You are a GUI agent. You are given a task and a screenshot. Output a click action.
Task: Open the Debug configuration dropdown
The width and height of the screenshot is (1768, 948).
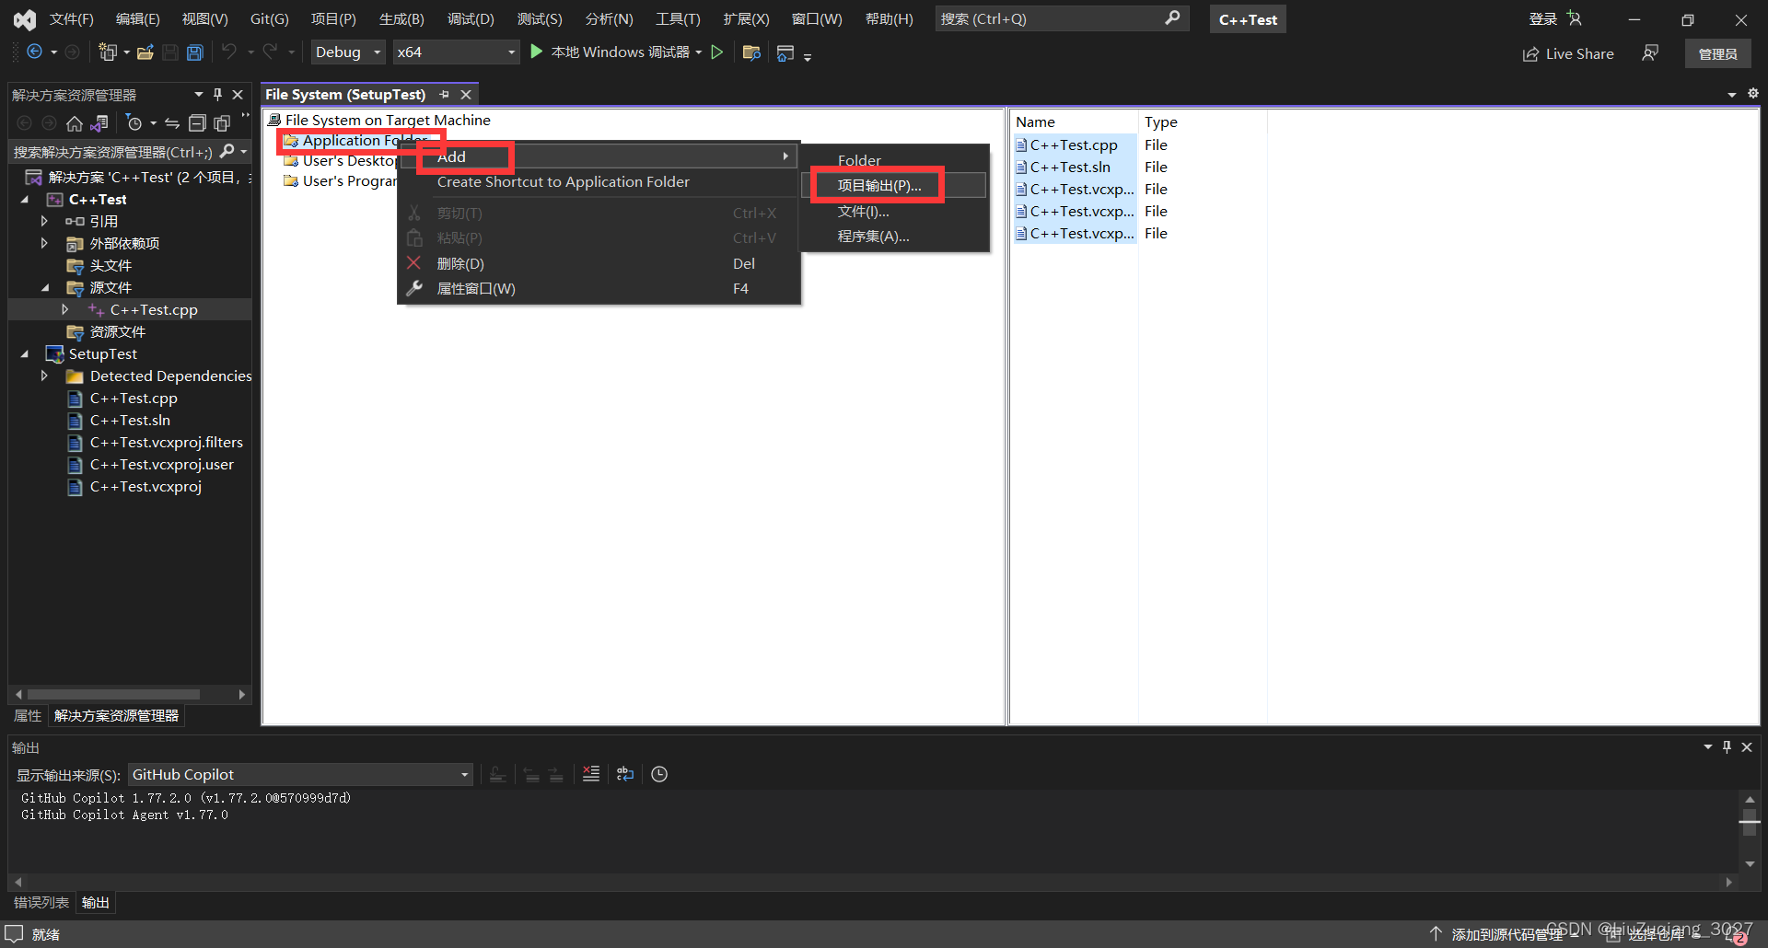tap(347, 52)
